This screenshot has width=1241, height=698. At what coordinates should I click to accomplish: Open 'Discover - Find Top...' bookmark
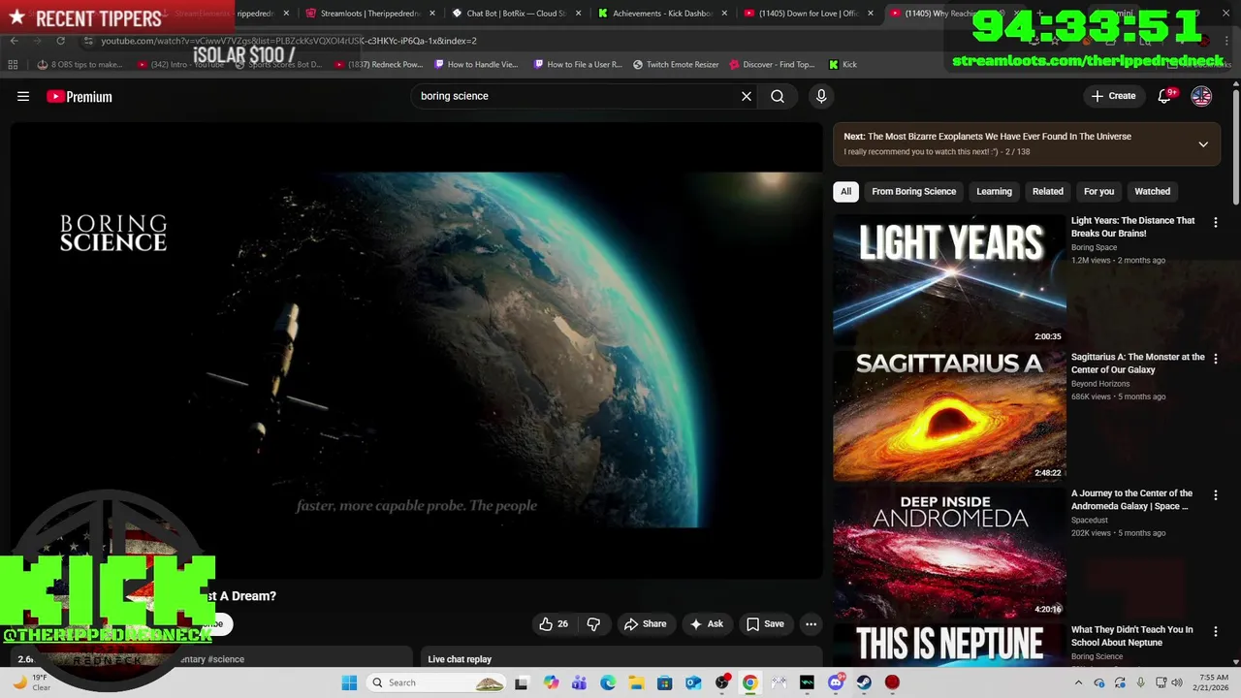pyautogui.click(x=772, y=64)
